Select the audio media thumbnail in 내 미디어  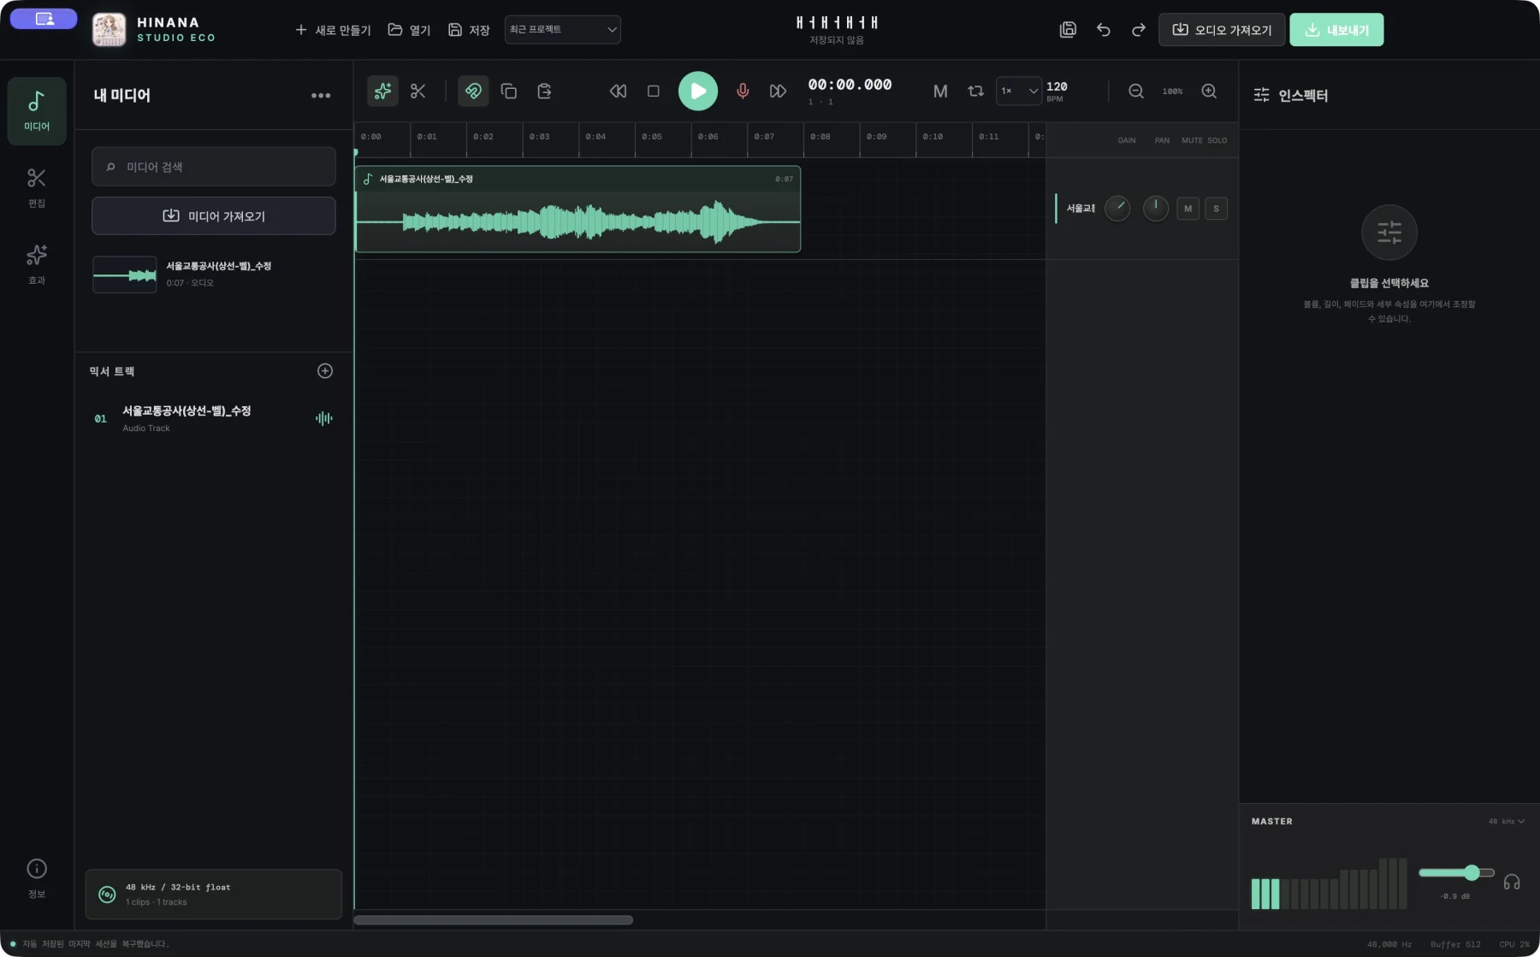click(x=125, y=275)
